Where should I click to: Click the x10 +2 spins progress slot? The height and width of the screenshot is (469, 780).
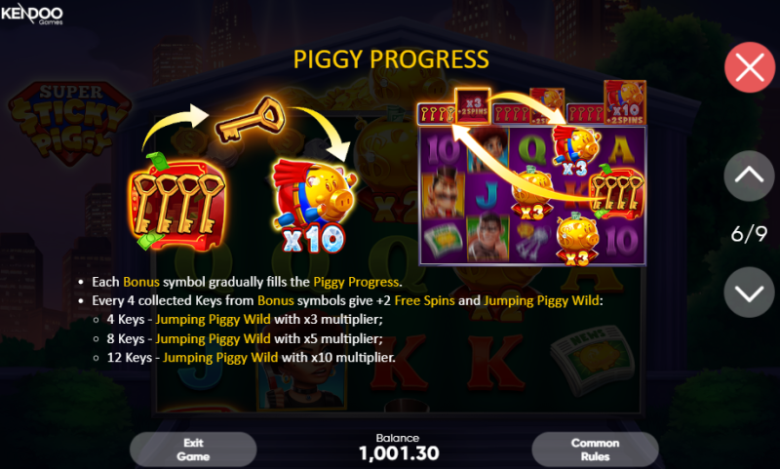click(625, 102)
